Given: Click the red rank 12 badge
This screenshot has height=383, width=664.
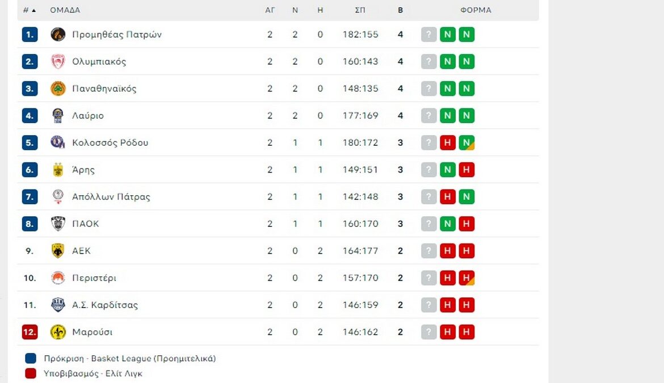Looking at the screenshot, I should 30,332.
